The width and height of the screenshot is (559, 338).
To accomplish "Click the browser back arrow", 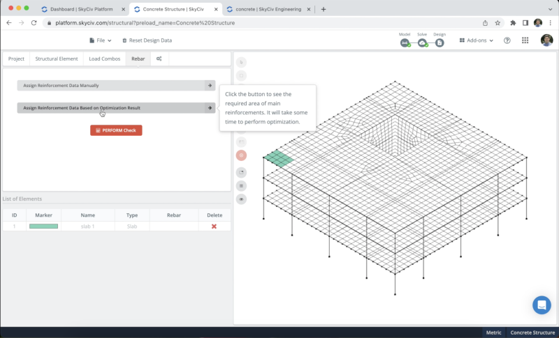I will coord(9,23).
